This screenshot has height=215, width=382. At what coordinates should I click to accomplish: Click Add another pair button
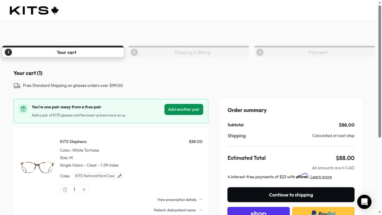pos(184,109)
